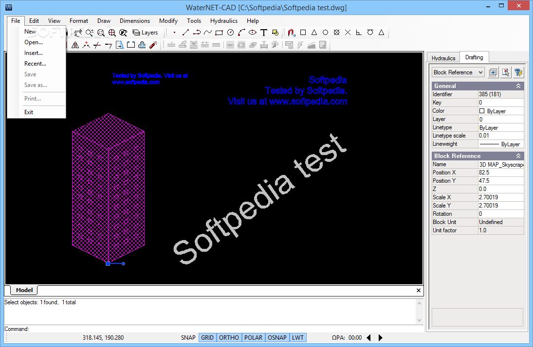Click the filter funnel icon in Drafting panel
This screenshot has width=533, height=347.
click(x=518, y=72)
